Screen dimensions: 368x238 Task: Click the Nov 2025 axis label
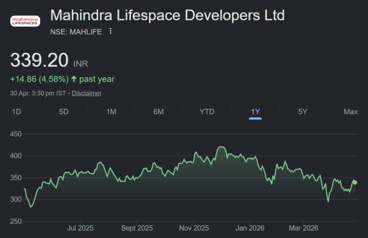194,228
